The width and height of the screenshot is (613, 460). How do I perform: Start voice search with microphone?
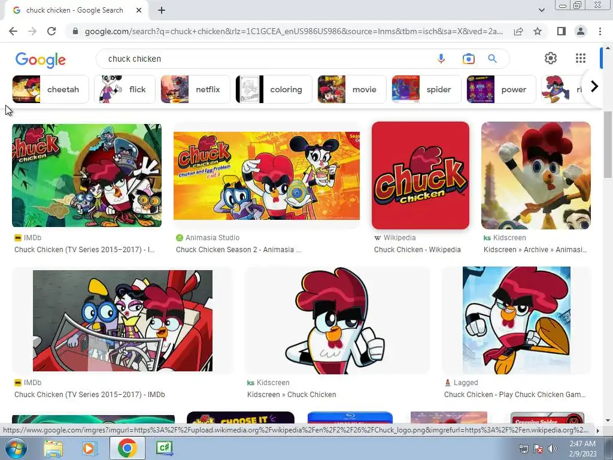click(441, 59)
